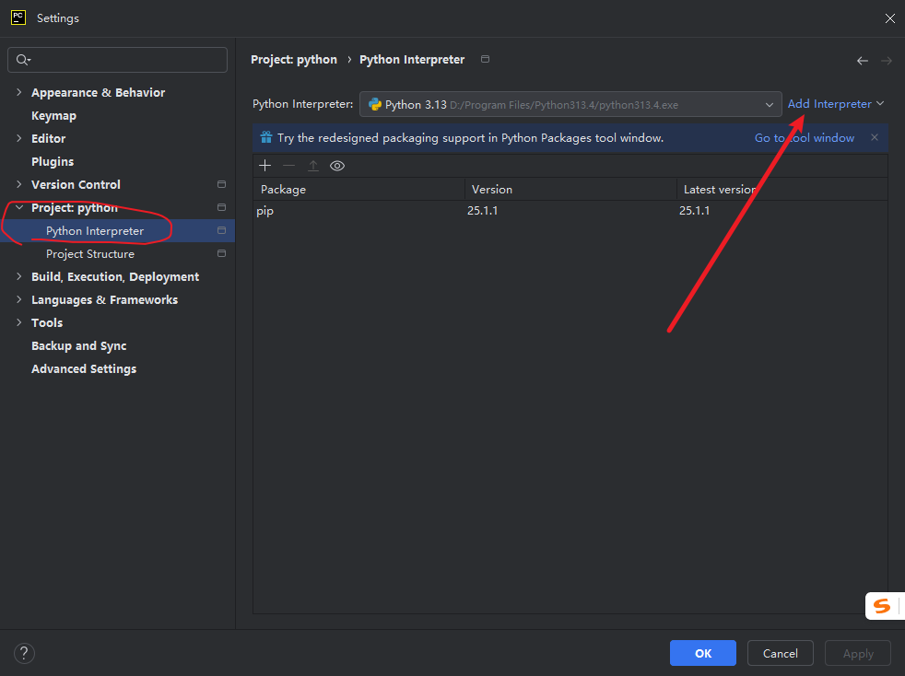The height and width of the screenshot is (676, 905).
Task: Dismiss the packaging support banner
Action: point(875,137)
